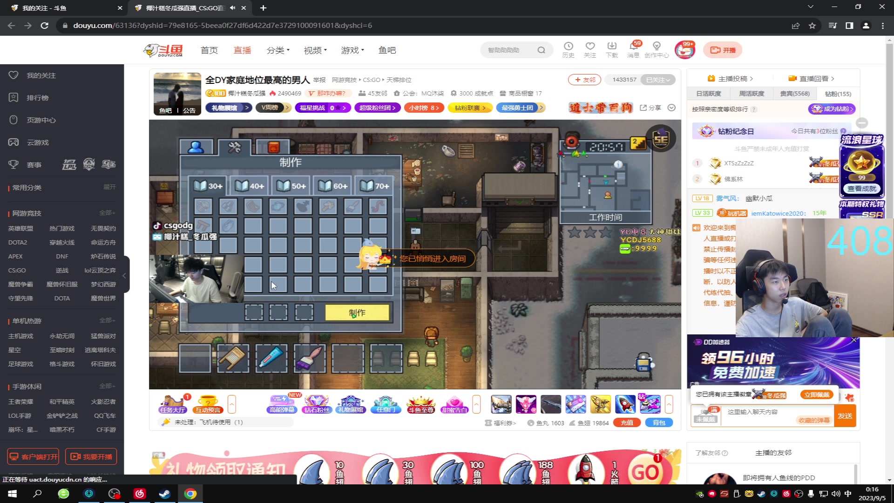This screenshot has width=894, height=503.
Task: Click the 客户端打开 button
Action: point(33,456)
